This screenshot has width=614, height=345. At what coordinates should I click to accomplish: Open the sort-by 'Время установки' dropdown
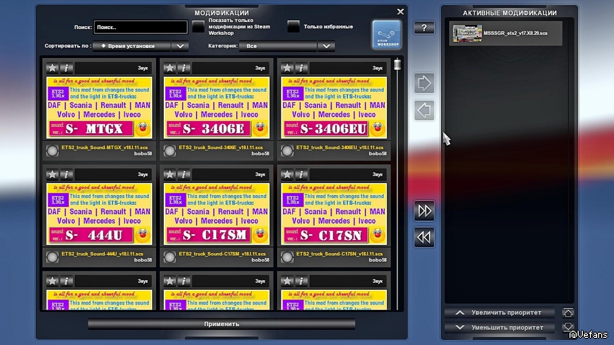tap(131, 46)
